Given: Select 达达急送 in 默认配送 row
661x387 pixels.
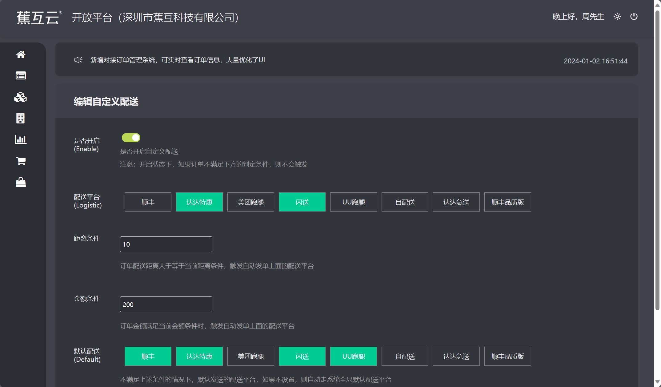Looking at the screenshot, I should pyautogui.click(x=456, y=356).
